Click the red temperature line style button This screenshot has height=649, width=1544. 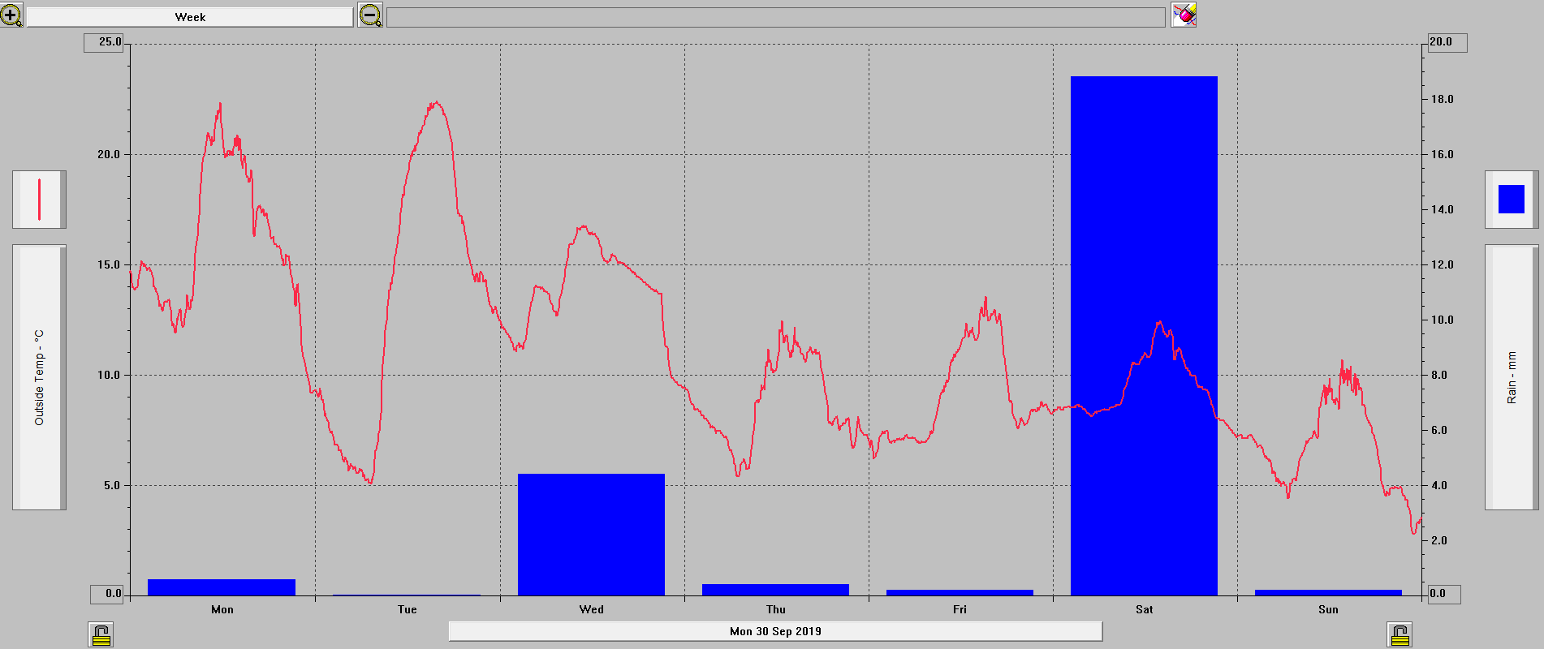[39, 200]
